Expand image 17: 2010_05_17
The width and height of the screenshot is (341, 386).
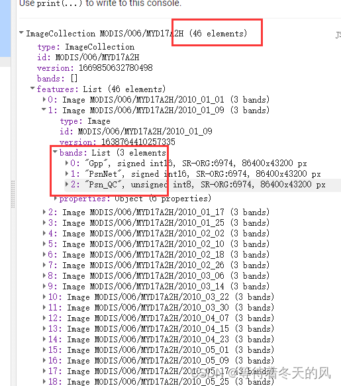pyautogui.click(x=44, y=371)
